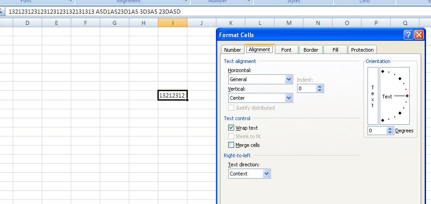Uncheck the Wrap text checkbox

231,128
